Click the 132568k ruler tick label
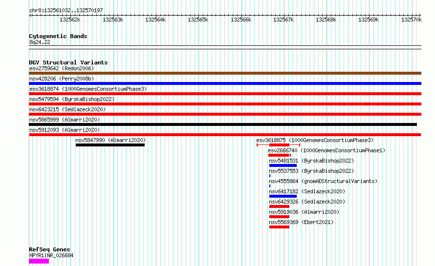The height and width of the screenshot is (266, 435). tap(326, 20)
